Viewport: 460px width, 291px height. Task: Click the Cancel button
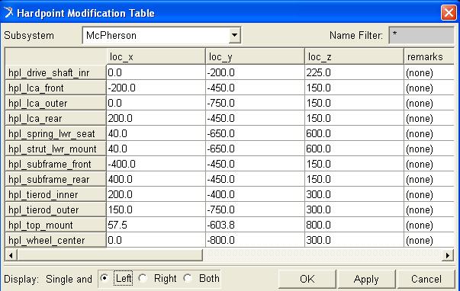pos(426,279)
